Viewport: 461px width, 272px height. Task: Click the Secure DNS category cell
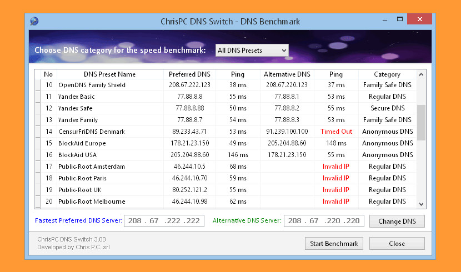[388, 108]
